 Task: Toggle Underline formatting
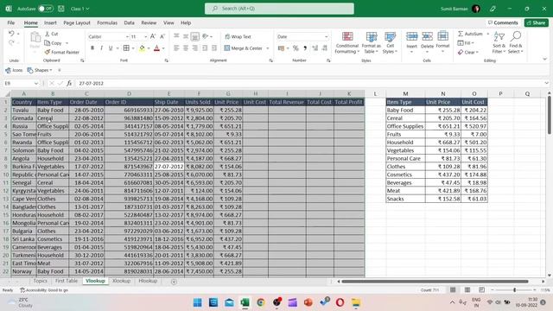(111, 48)
